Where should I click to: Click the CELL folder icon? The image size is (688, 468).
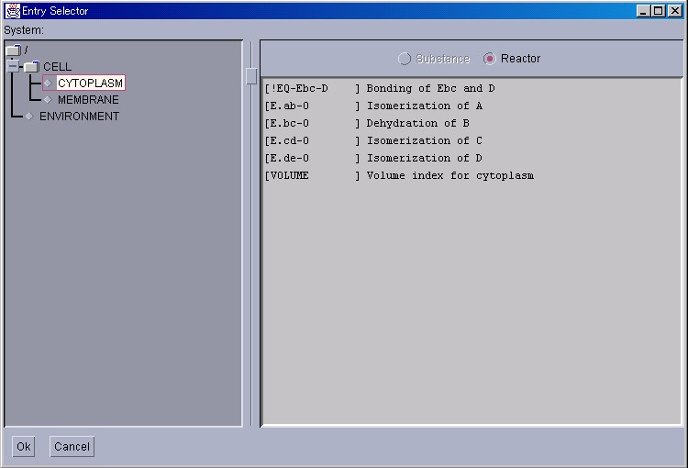(x=32, y=67)
